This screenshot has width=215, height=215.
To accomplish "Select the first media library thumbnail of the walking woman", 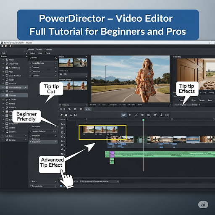I will point(66,63).
